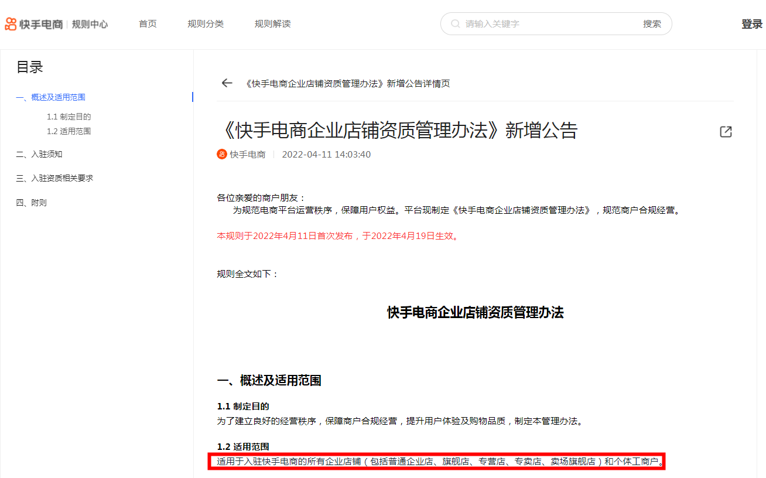The image size is (766, 478).
Task: Click the red effective-date notice text
Action: pyautogui.click(x=339, y=236)
